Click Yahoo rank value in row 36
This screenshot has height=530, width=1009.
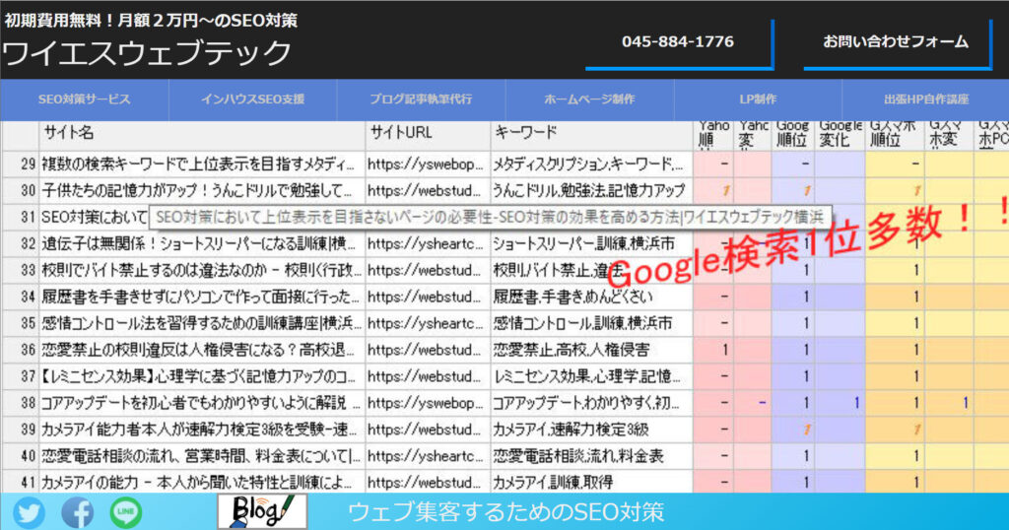[x=713, y=350]
